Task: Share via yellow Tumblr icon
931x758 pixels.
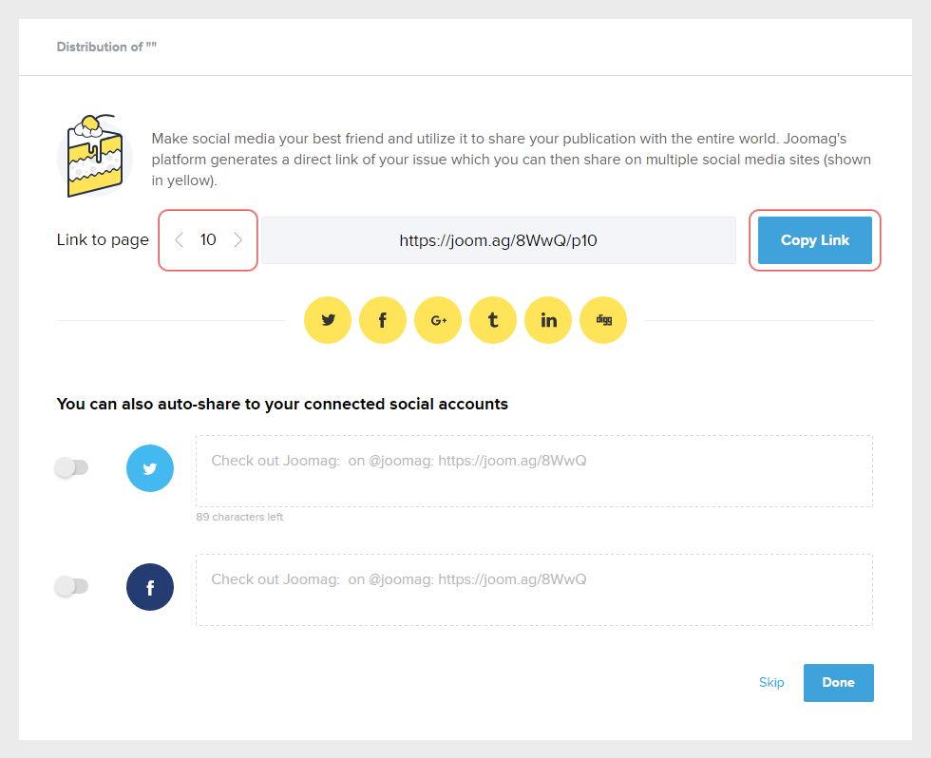Action: pos(493,320)
